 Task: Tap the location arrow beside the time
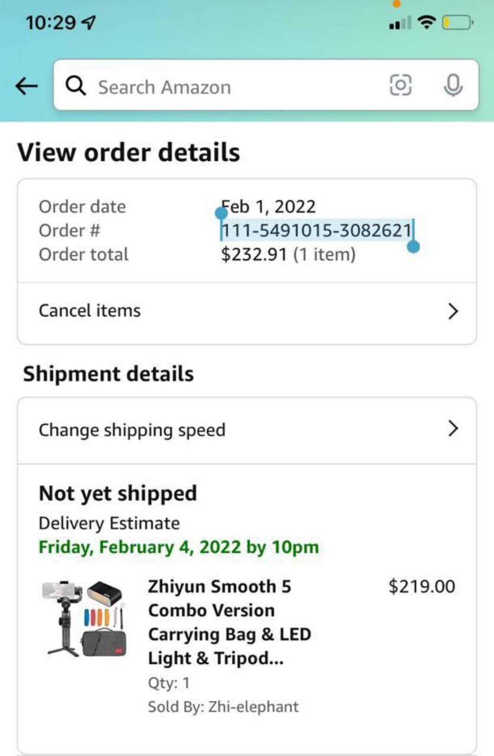[89, 23]
